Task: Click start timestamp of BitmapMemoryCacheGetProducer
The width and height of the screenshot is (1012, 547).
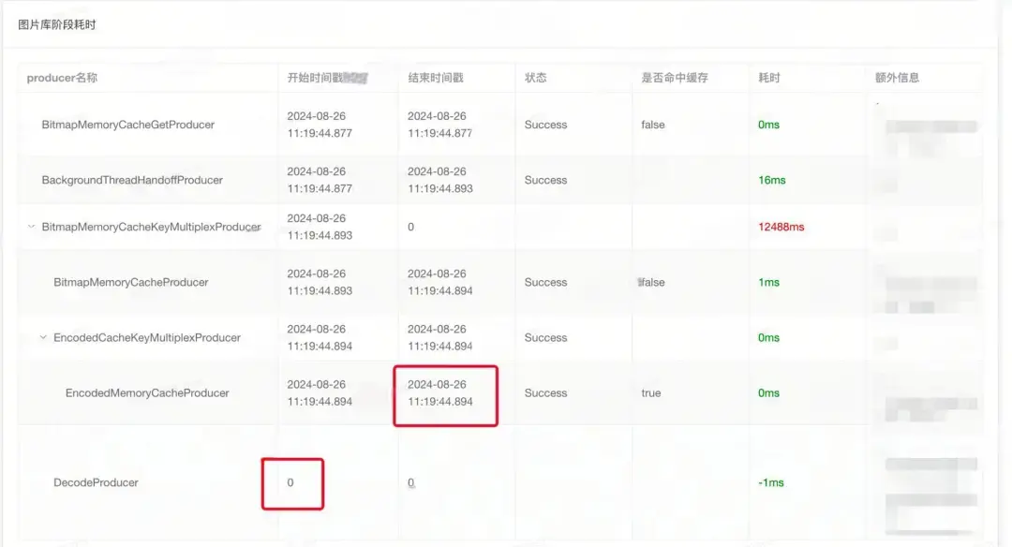Action: coord(320,125)
